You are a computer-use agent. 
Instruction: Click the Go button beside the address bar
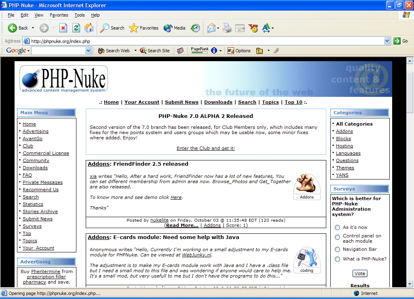[x=401, y=41]
